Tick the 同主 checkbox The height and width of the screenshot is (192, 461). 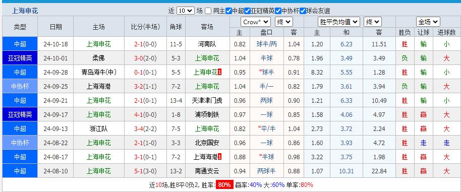pos(208,11)
